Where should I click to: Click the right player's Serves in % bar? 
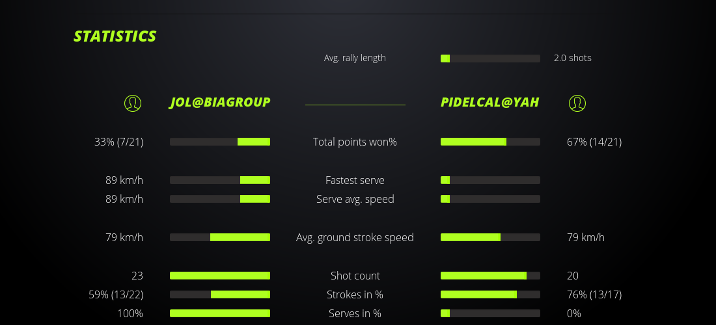pos(490,313)
